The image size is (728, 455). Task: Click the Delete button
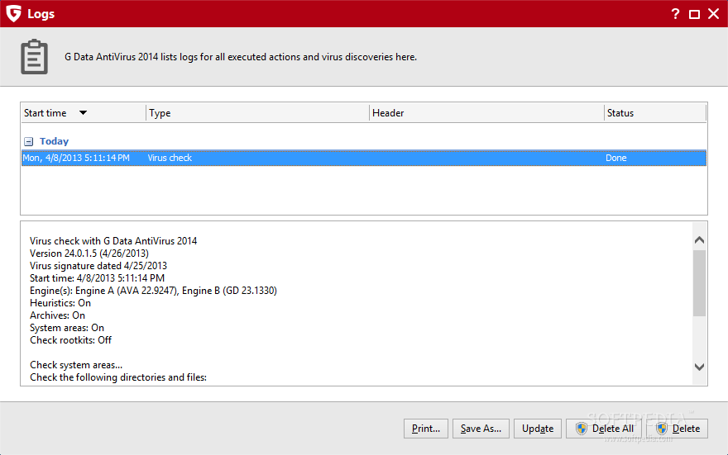[678, 429]
